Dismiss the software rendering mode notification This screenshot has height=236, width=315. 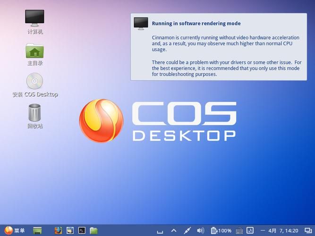(x=219, y=47)
